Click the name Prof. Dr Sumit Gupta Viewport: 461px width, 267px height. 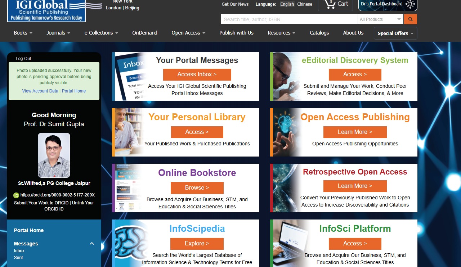point(54,124)
